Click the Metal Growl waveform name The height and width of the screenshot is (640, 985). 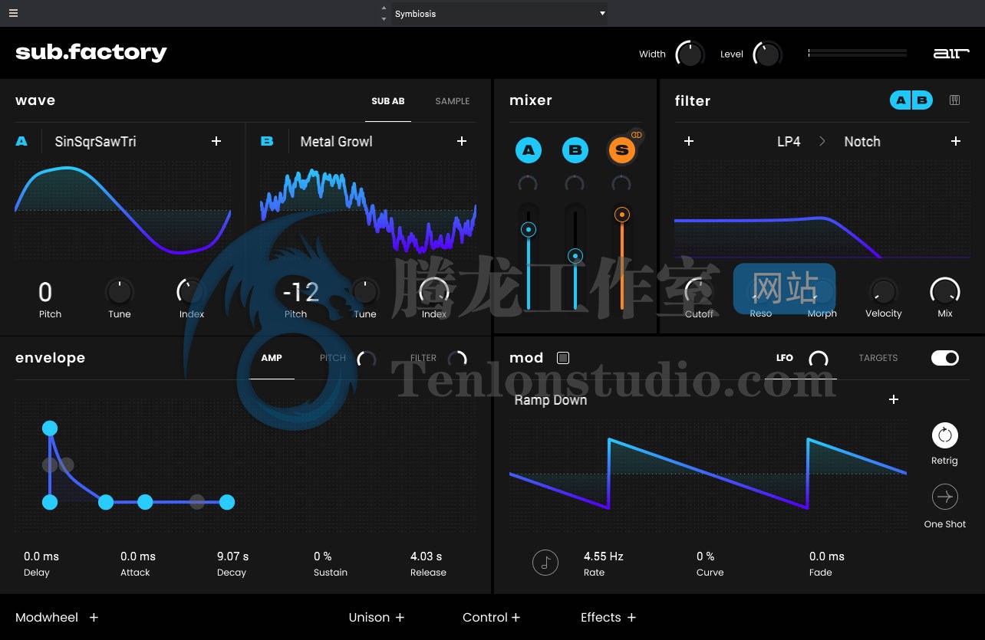[336, 142]
